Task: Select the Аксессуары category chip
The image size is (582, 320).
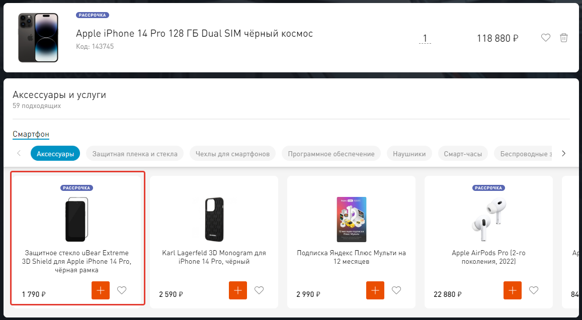Action: pos(55,154)
